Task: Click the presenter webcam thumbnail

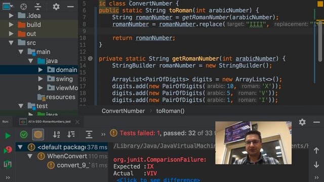Action: point(253,143)
